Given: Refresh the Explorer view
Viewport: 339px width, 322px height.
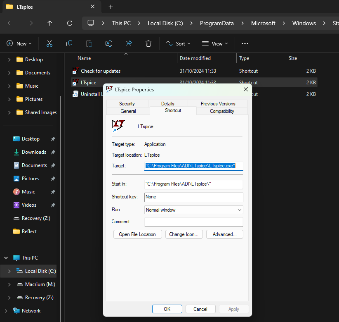Looking at the screenshot, I should 70,23.
